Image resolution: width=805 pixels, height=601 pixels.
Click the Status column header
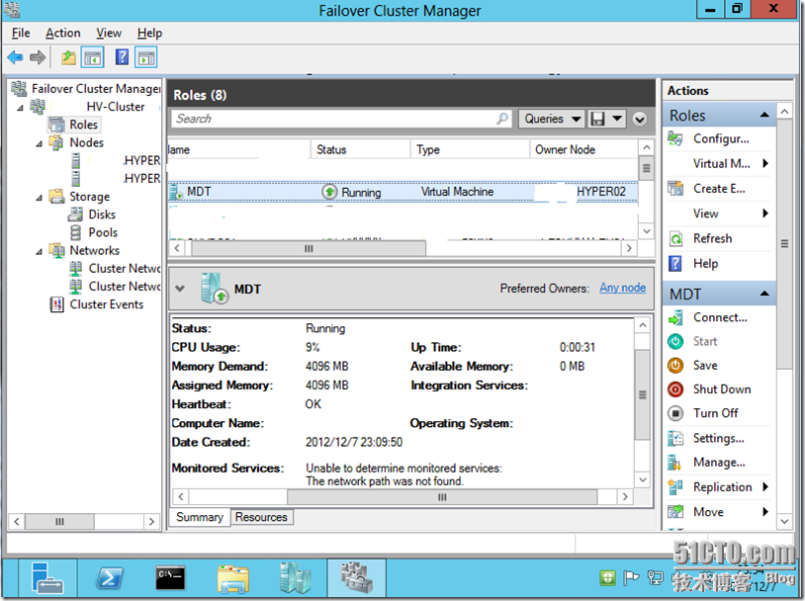pyautogui.click(x=360, y=149)
